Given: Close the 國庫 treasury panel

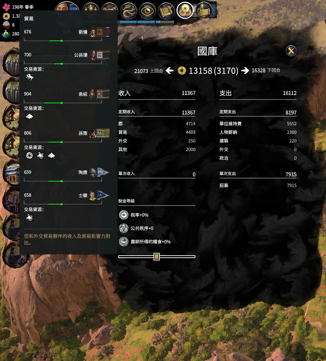Looking at the screenshot, I should point(291,51).
